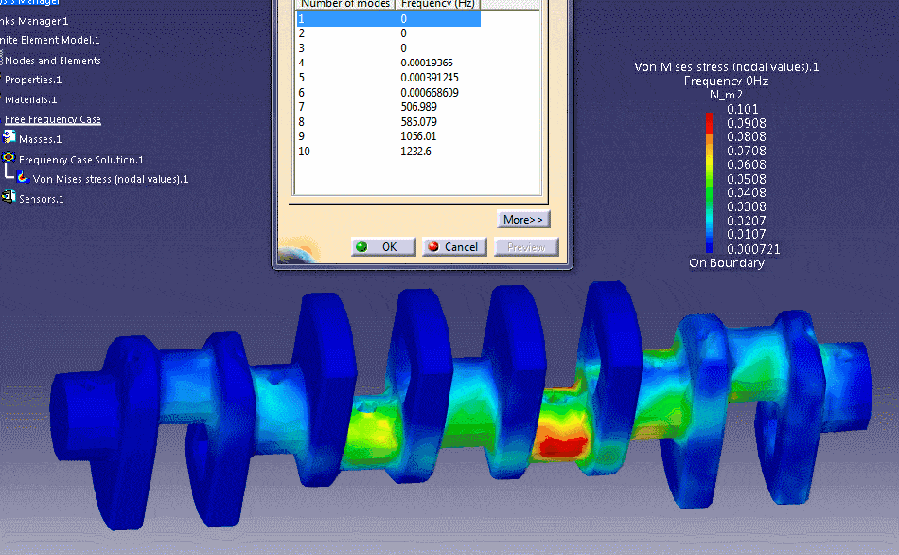Click the Nodes and Elements tree node
This screenshot has width=899, height=555.
point(53,61)
